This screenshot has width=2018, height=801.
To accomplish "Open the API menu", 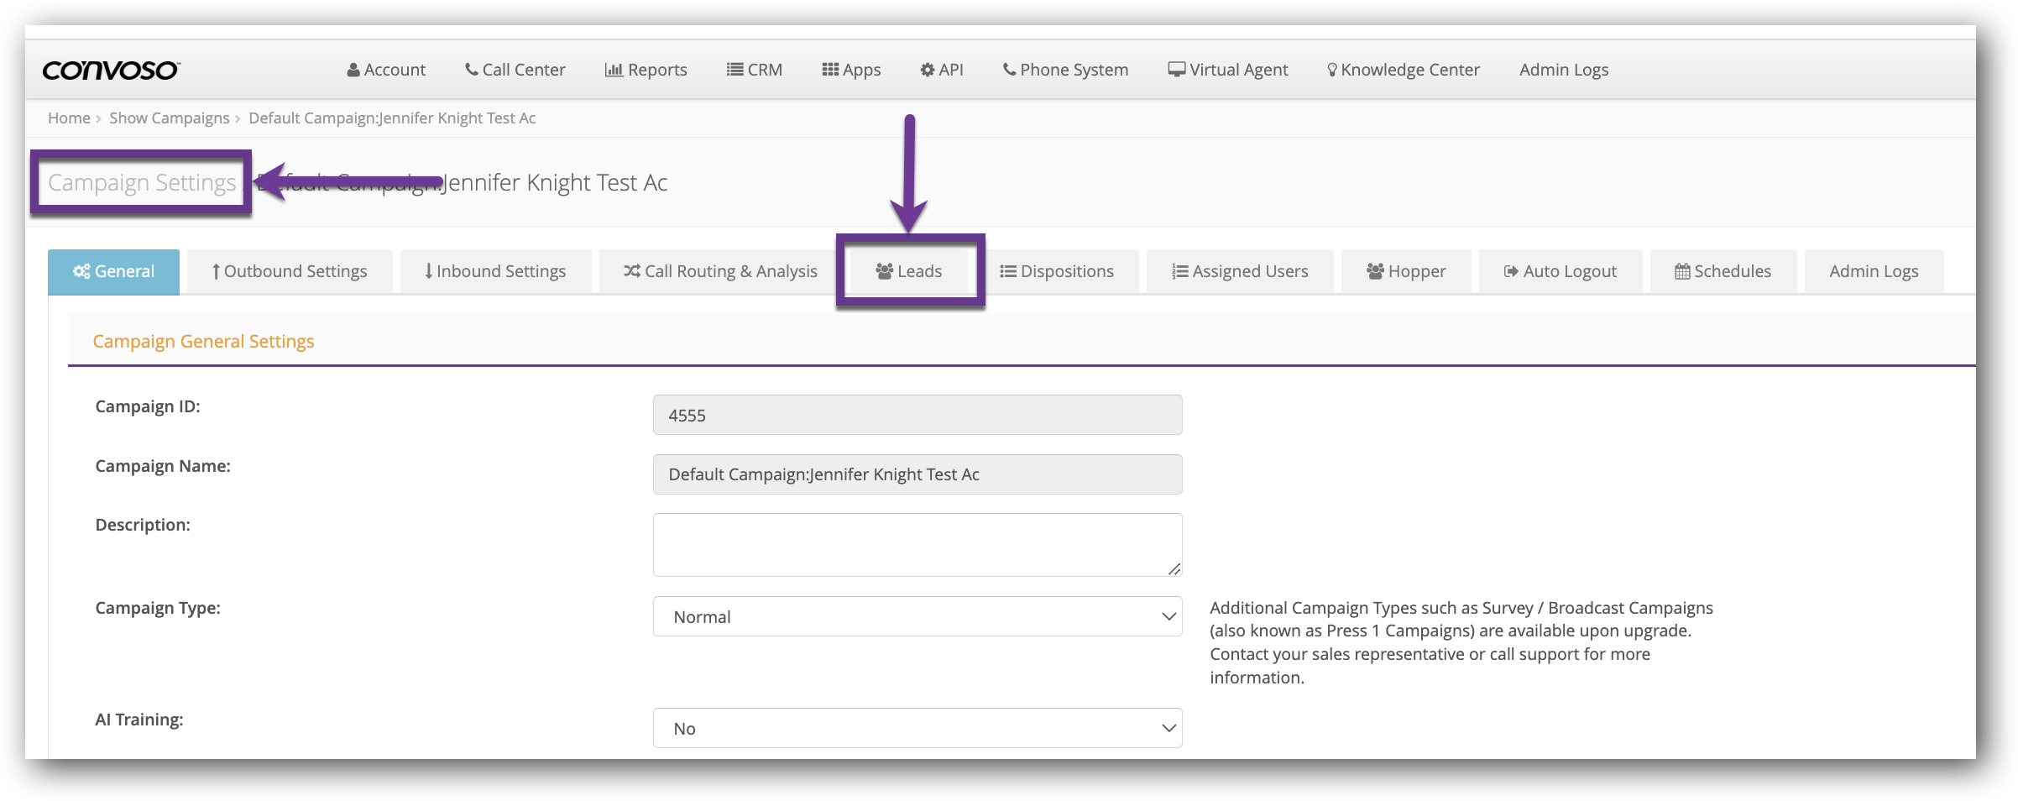I will coord(942,70).
